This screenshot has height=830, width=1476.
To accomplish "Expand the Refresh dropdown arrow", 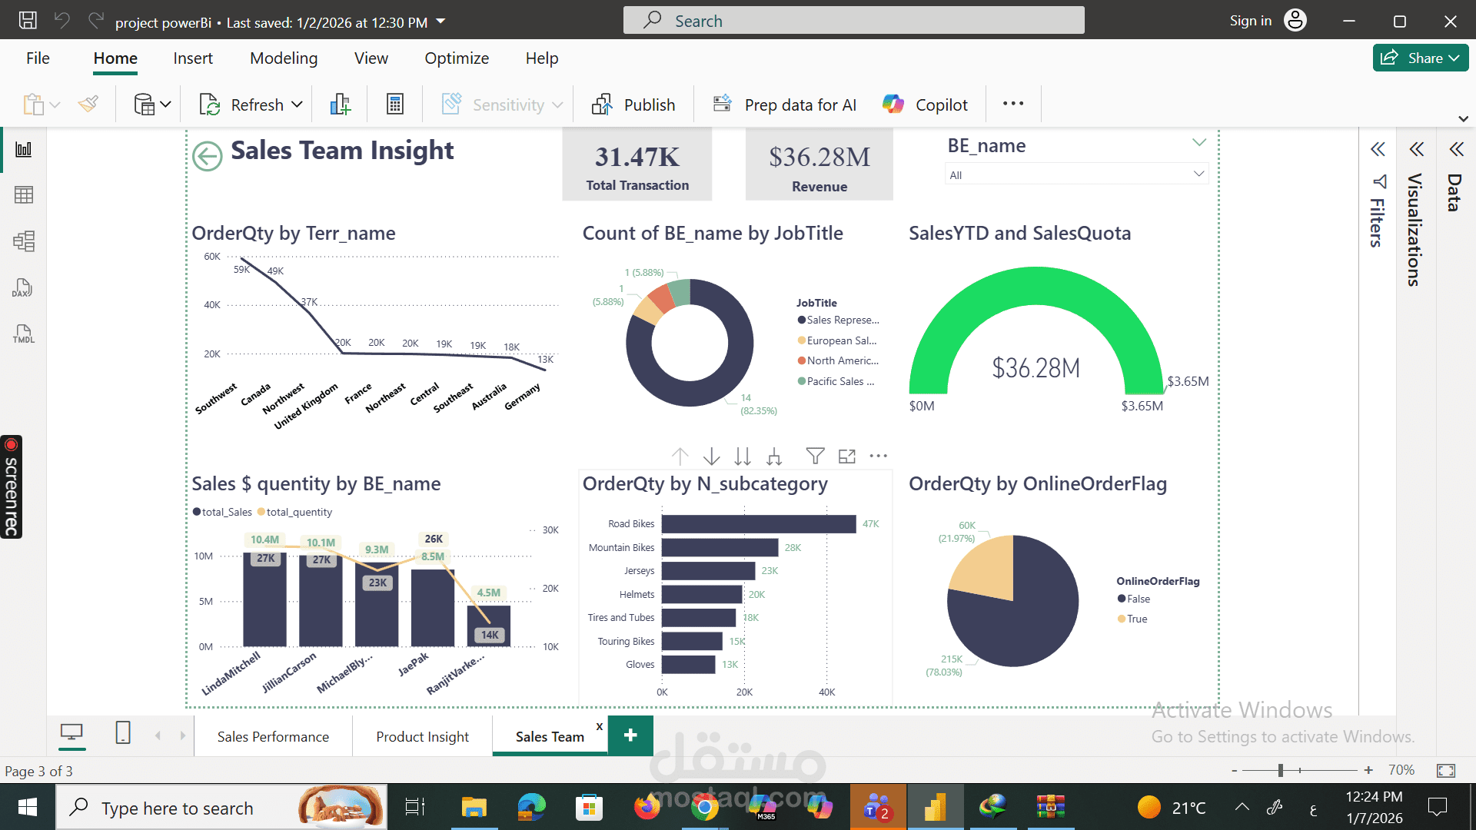I will tap(298, 105).
